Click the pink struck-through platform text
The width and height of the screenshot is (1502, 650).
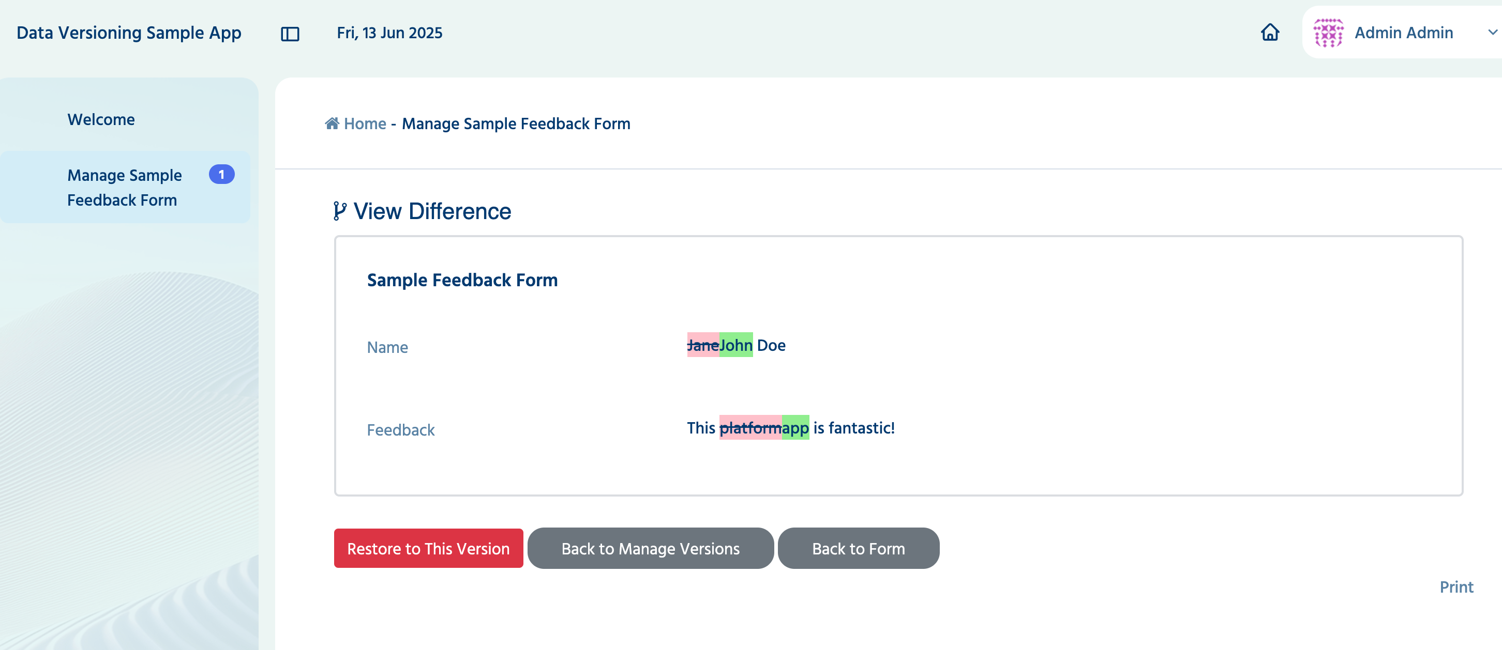tap(750, 427)
